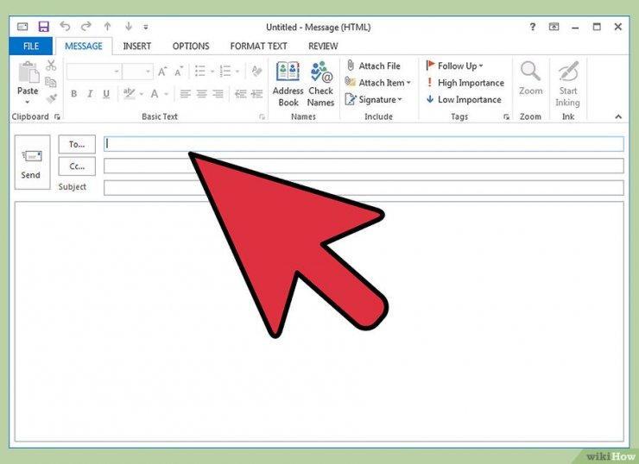Clear all formatting
Screen dimensions: 639x464
(x=256, y=72)
